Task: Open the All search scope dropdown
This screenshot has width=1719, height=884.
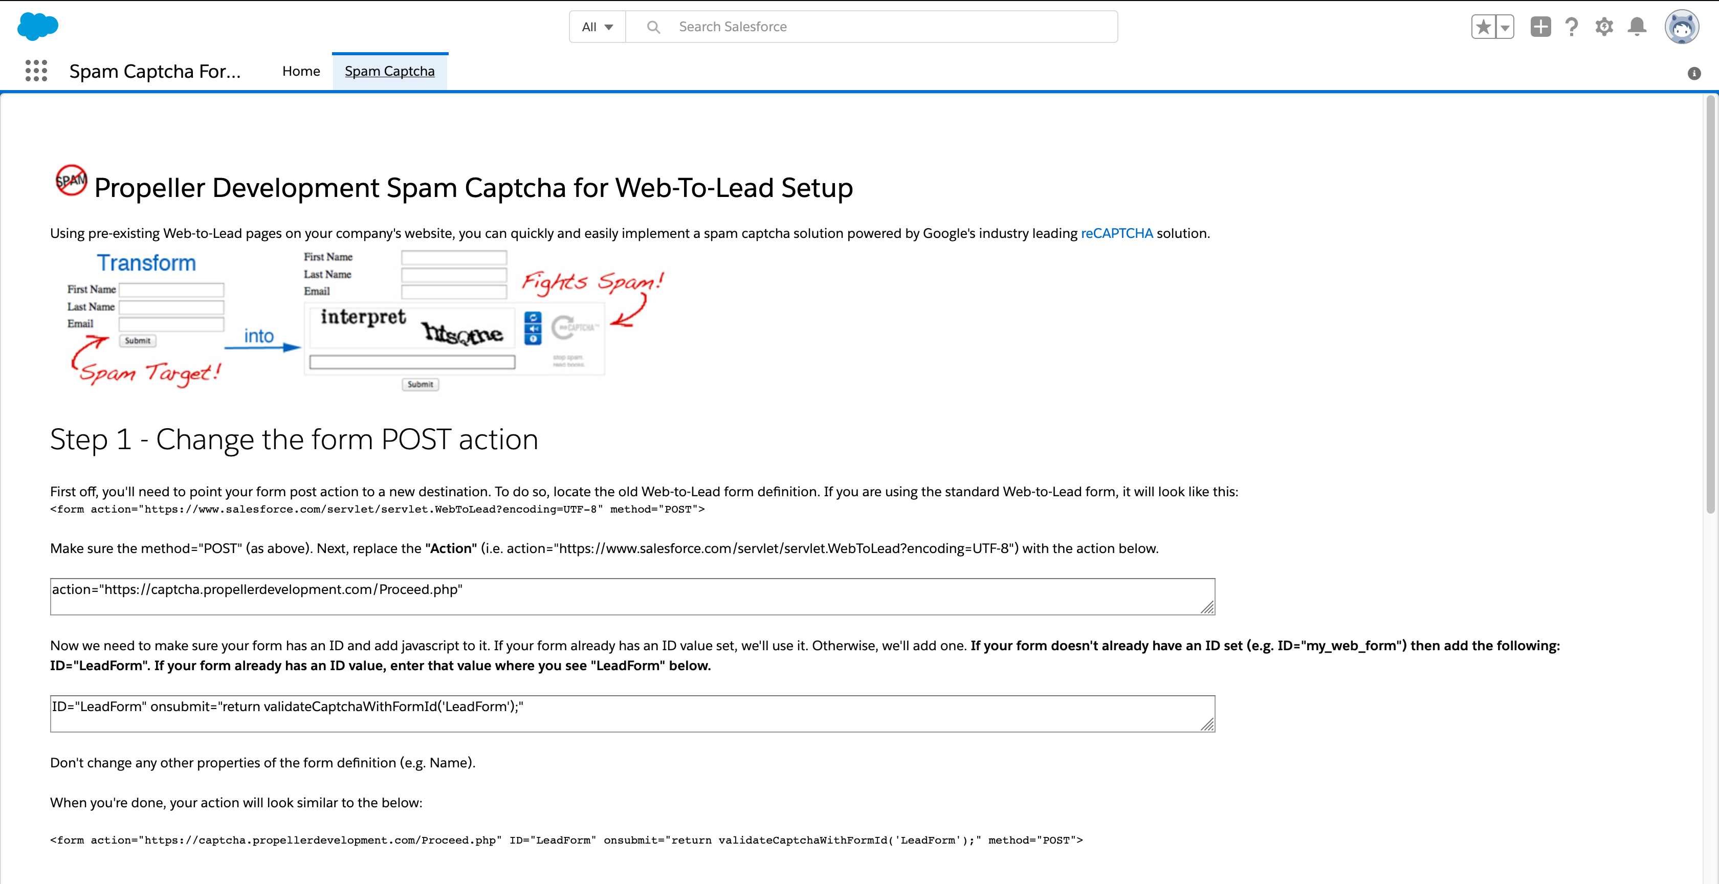Action: (597, 27)
